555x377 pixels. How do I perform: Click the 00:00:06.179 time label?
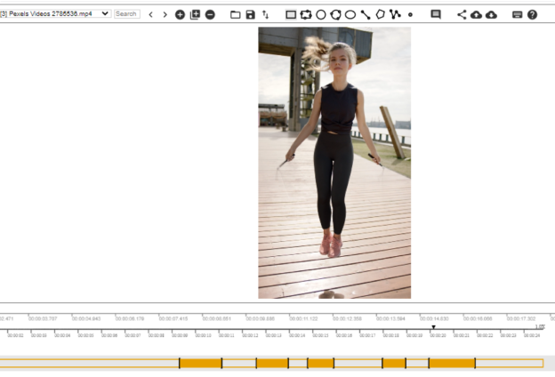point(130,318)
